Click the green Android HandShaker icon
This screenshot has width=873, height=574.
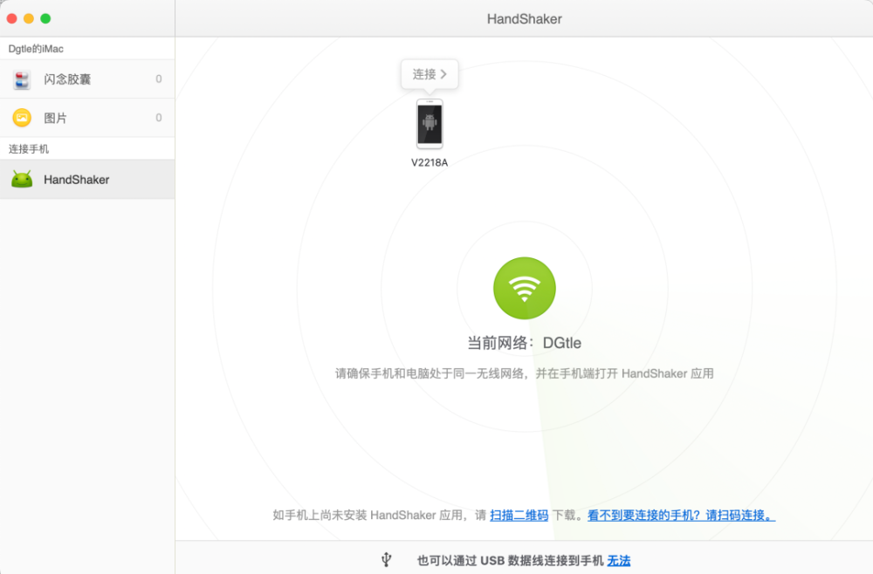[x=23, y=179]
